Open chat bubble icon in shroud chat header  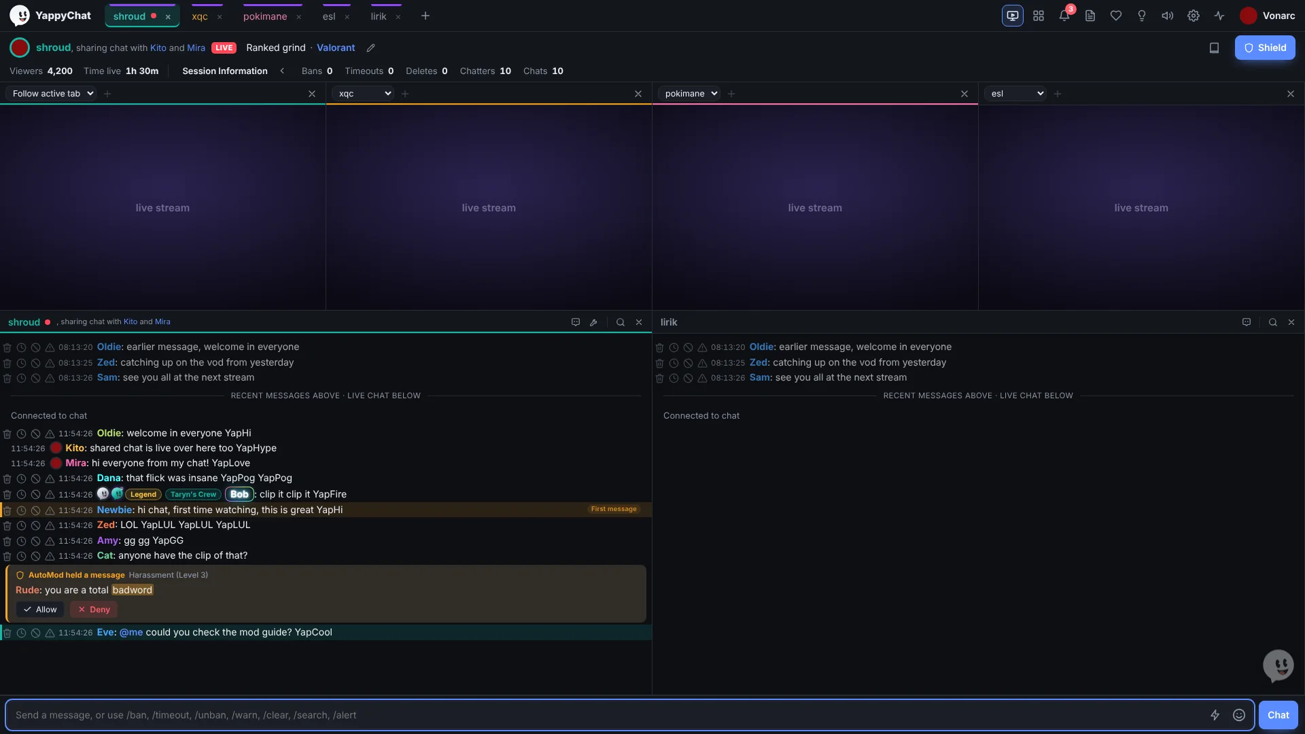point(576,322)
